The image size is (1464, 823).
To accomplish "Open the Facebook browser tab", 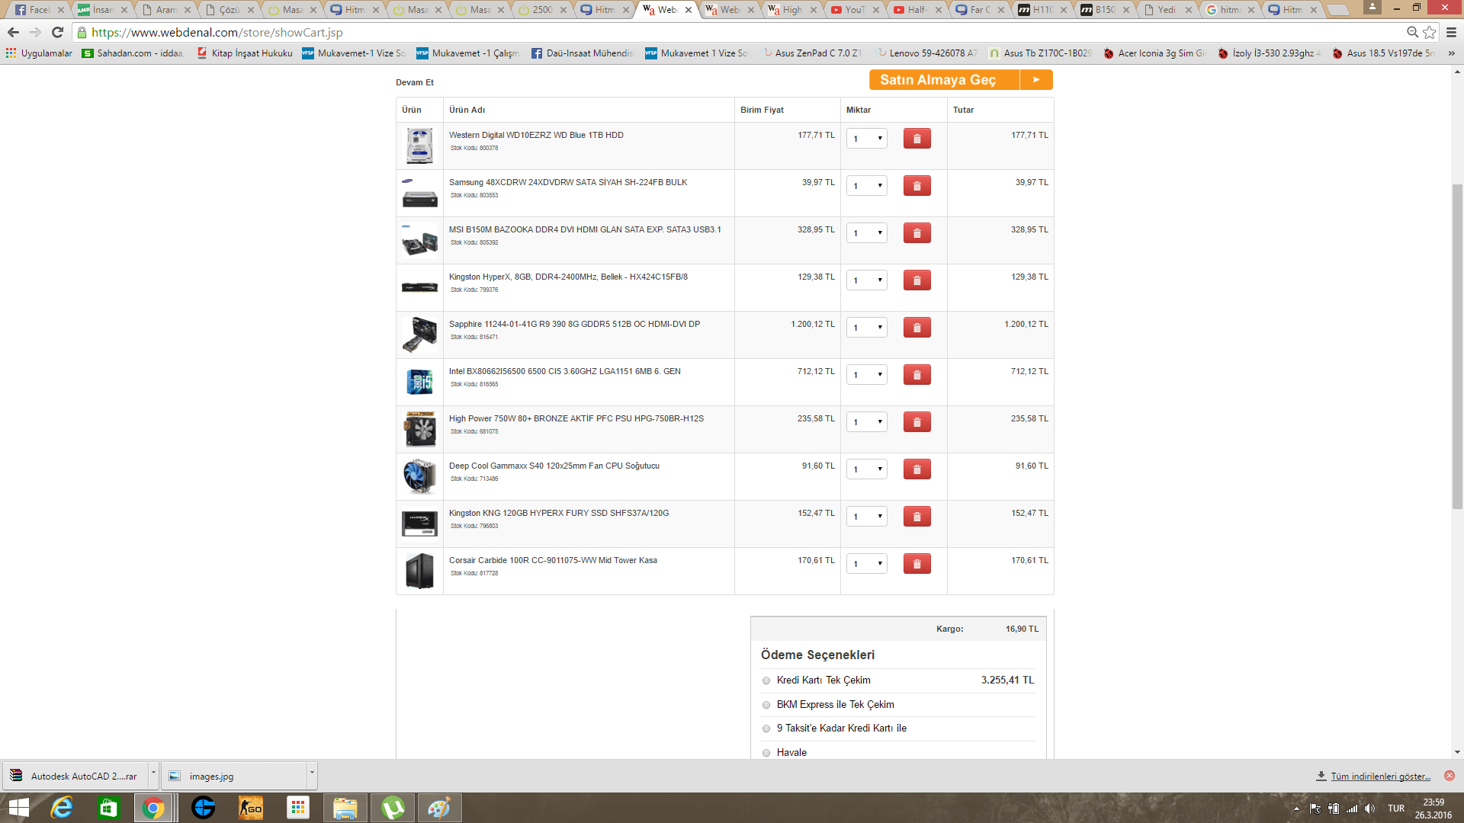I will (x=38, y=10).
